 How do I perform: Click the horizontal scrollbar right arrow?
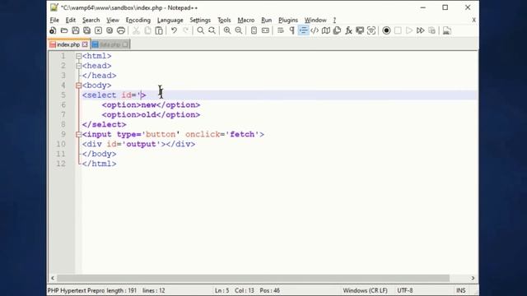tap(473, 278)
